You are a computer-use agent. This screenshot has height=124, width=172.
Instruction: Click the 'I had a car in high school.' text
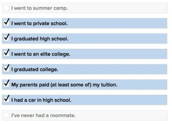click(x=41, y=100)
